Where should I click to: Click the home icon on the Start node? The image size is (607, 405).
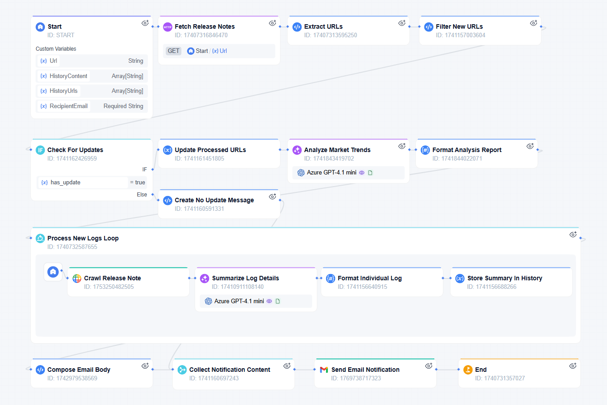(x=40, y=26)
